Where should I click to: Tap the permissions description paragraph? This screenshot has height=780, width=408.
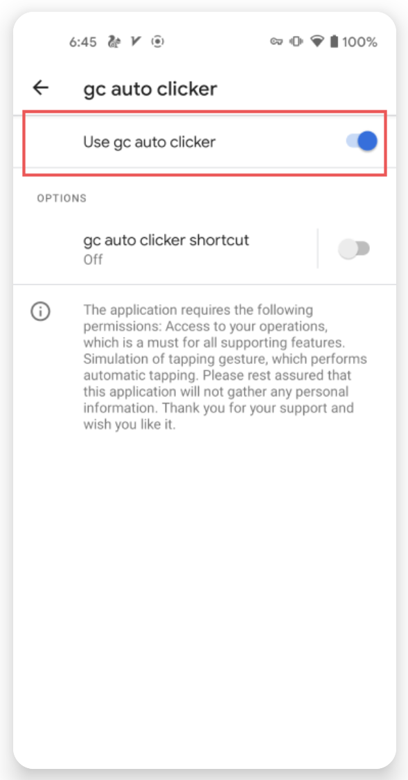point(224,367)
